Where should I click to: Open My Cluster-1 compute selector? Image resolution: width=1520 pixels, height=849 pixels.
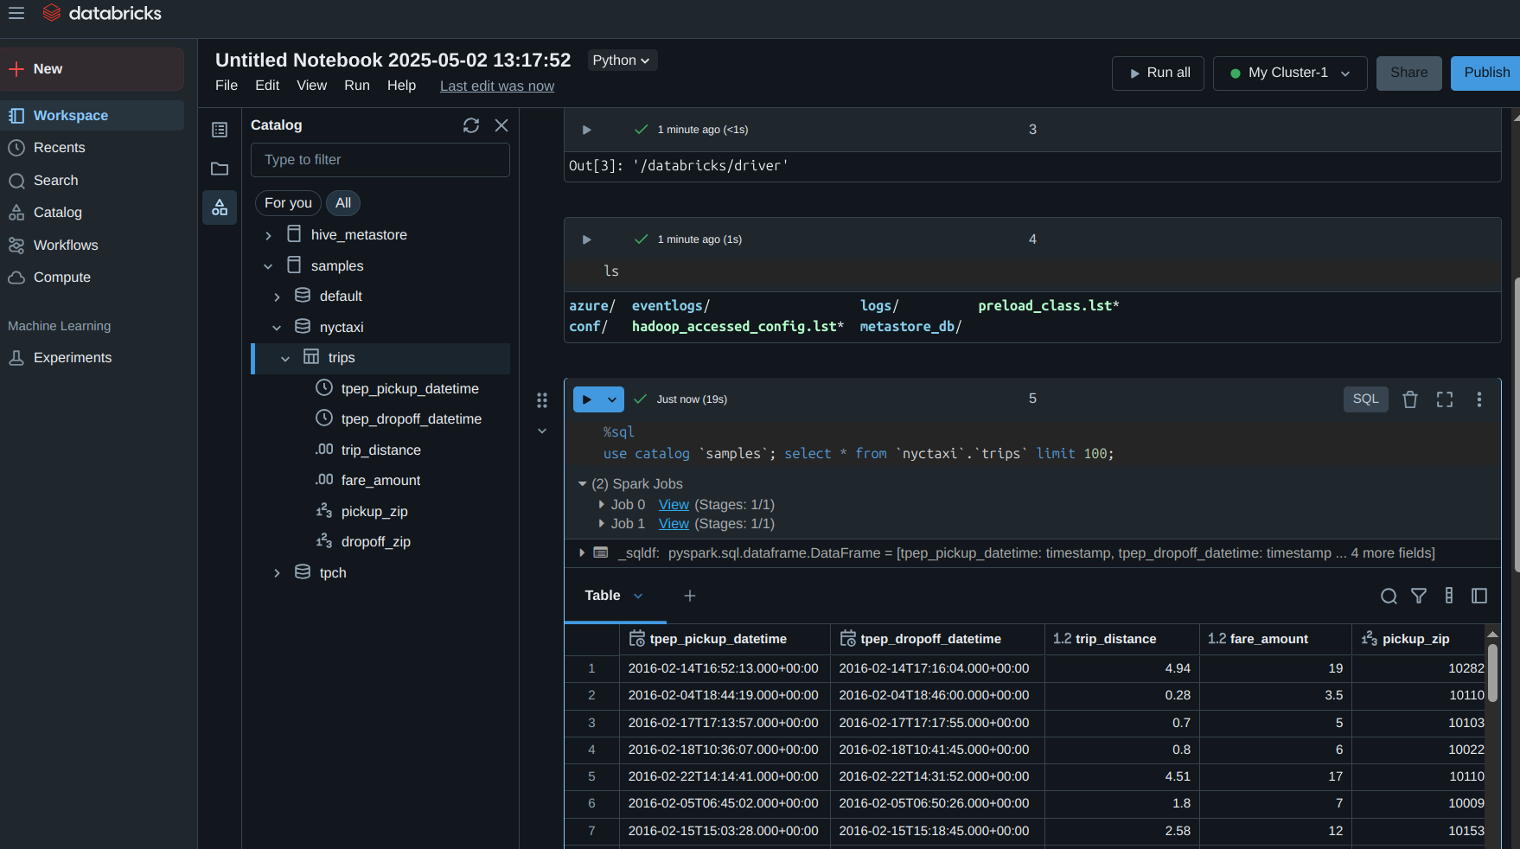[x=1290, y=73]
